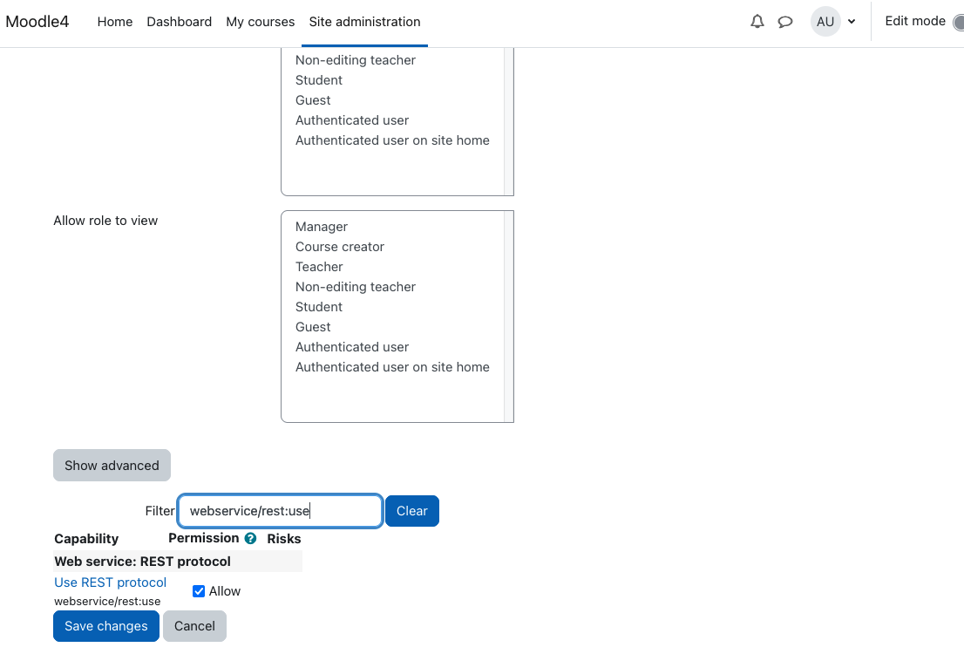
Task: Focus the Filter text input field
Action: pos(281,511)
